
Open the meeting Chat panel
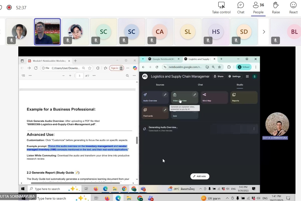point(241,5)
